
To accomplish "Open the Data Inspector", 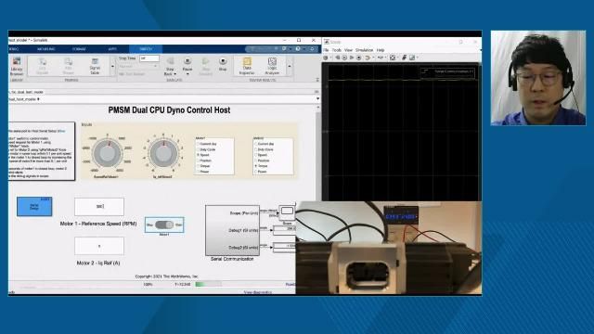I will (x=247, y=66).
